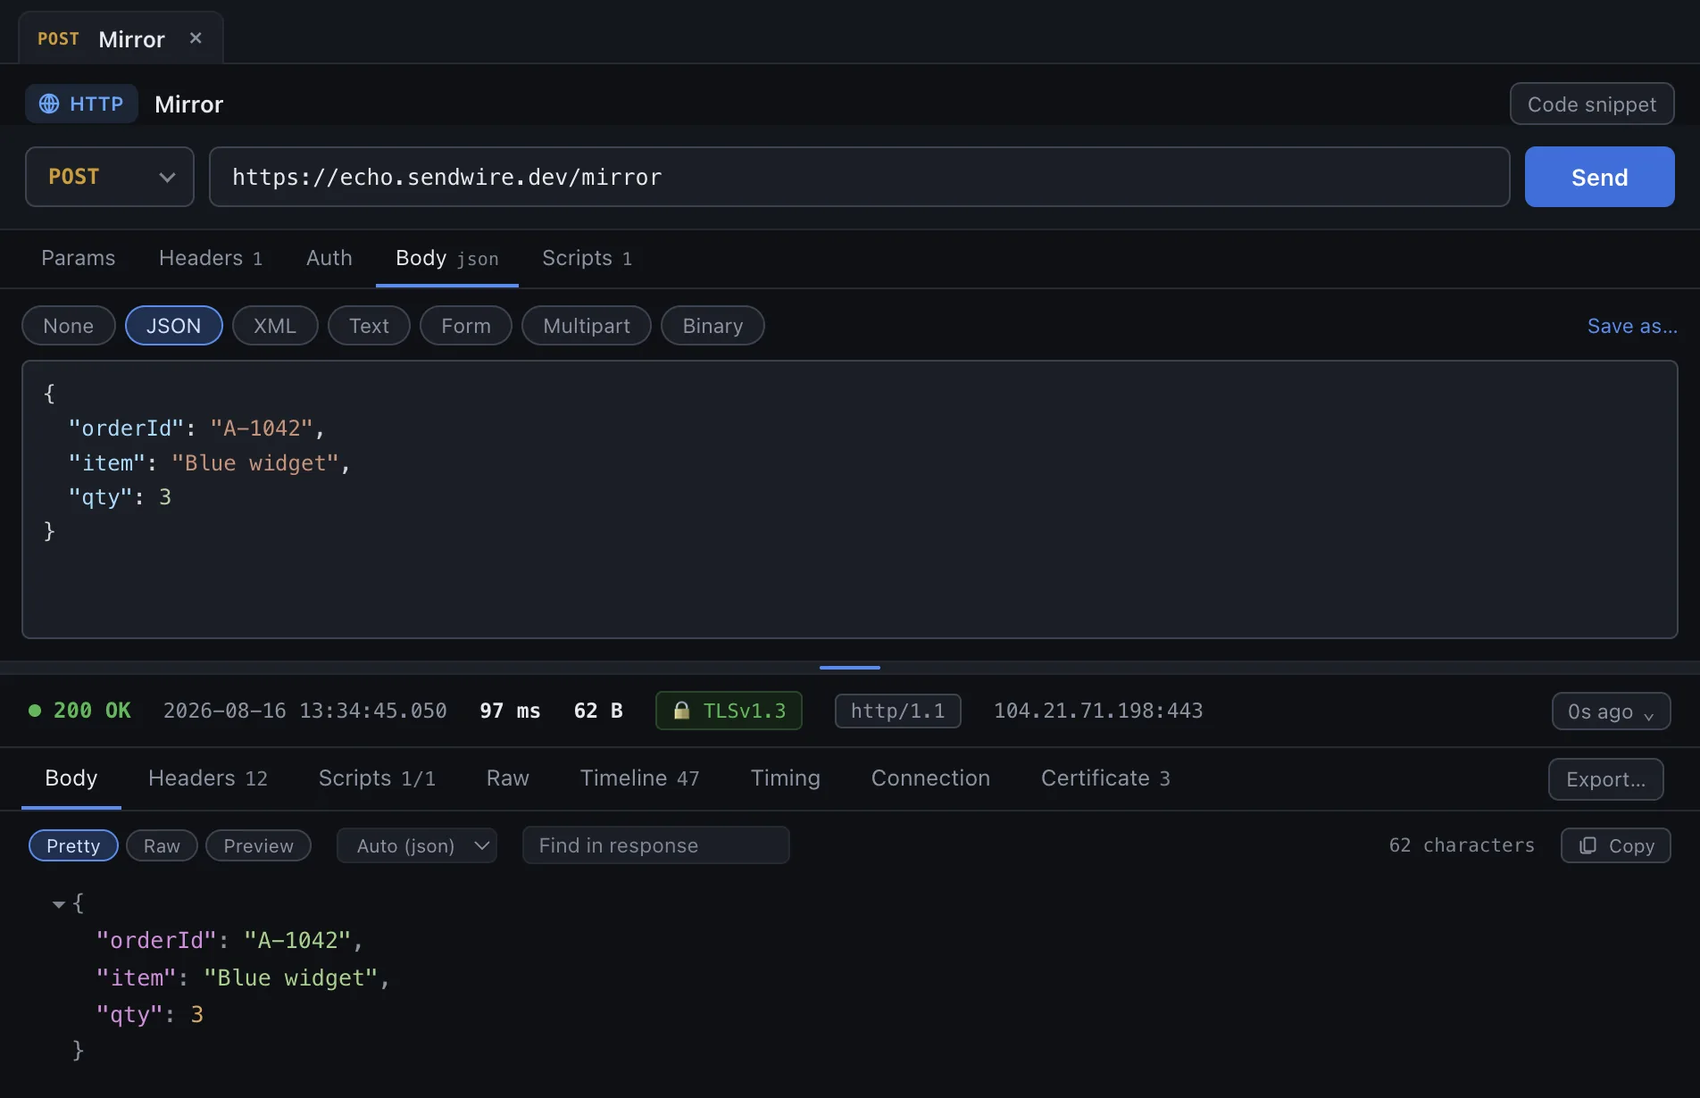This screenshot has height=1098, width=1700.
Task: Select the Text body type
Action: pyautogui.click(x=369, y=326)
